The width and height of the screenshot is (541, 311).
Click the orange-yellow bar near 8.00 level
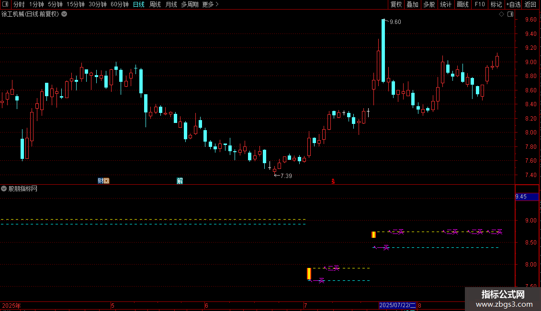coord(309,274)
